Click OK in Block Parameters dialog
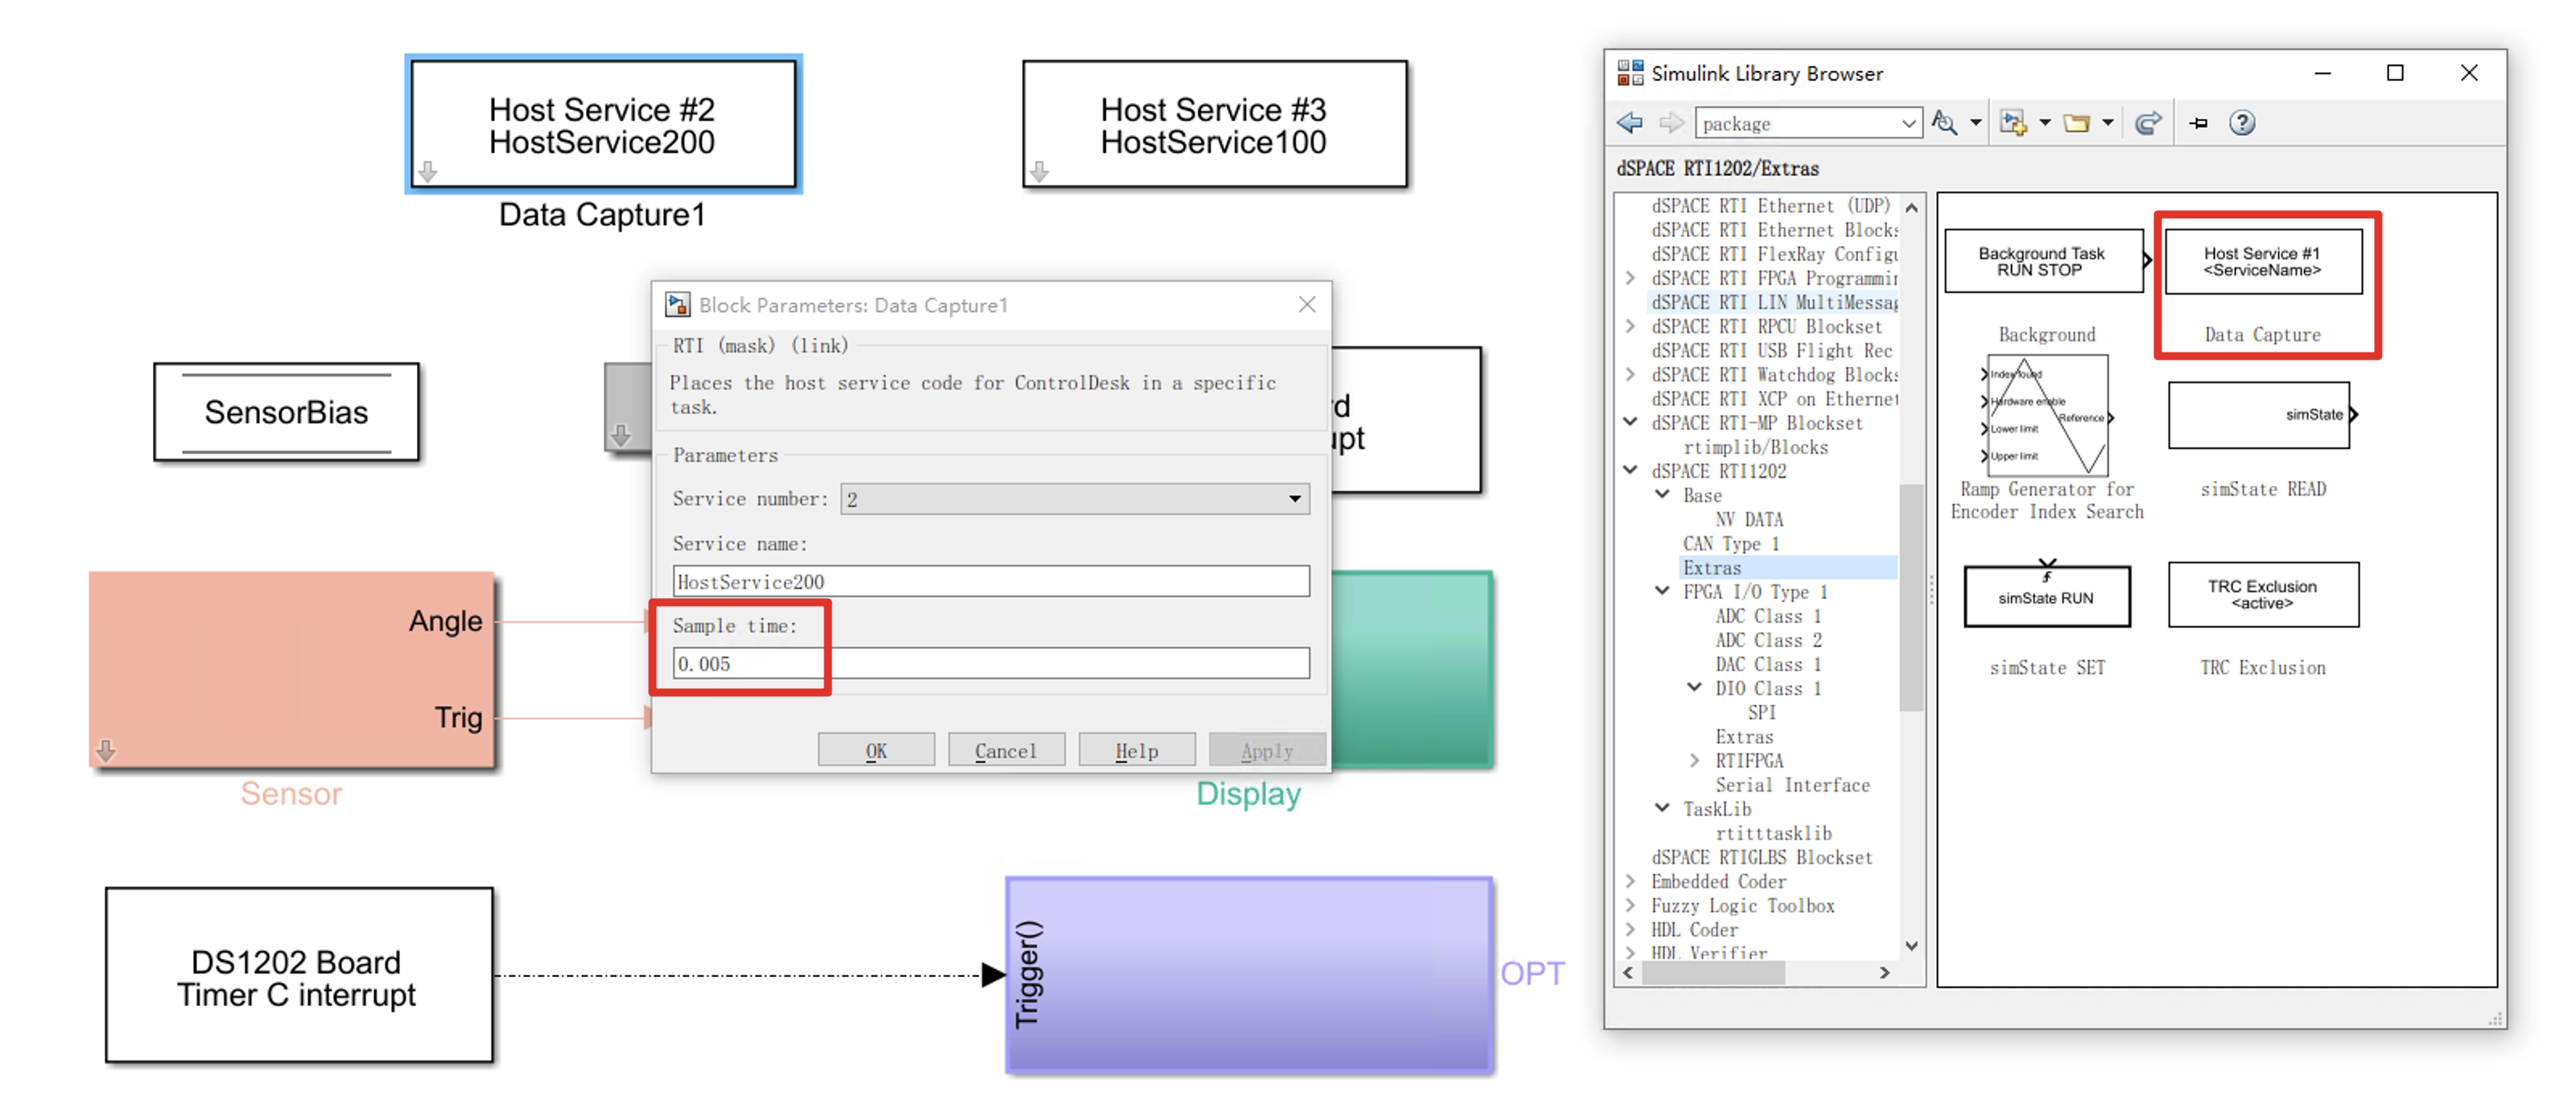 click(876, 750)
